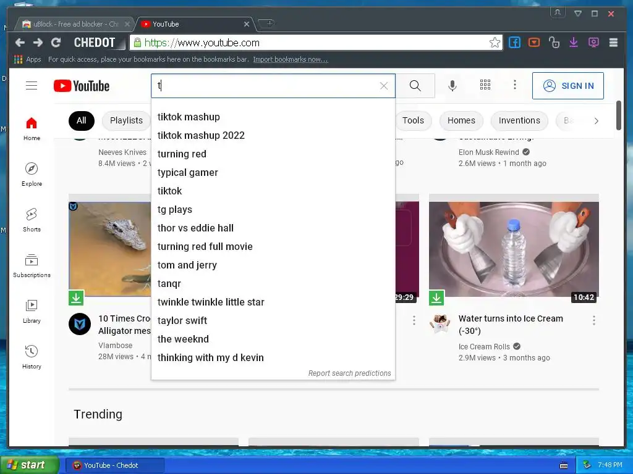Choose suggestion tom and jerry
The height and width of the screenshot is (474, 633).
click(x=273, y=265)
